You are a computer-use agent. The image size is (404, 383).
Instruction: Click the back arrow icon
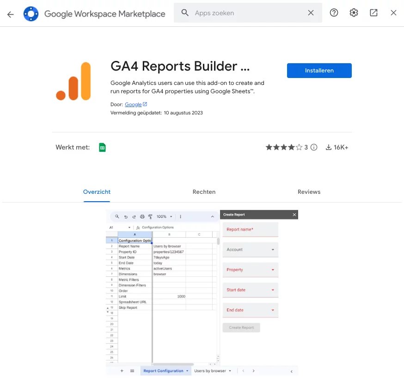click(10, 14)
